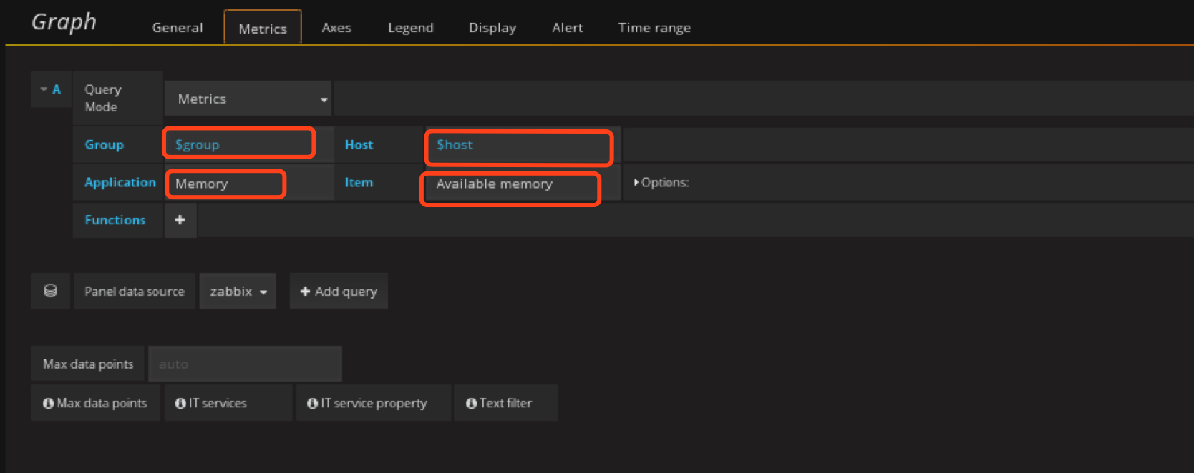Collapse query A using its arrow
The width and height of the screenshot is (1194, 473).
[44, 90]
